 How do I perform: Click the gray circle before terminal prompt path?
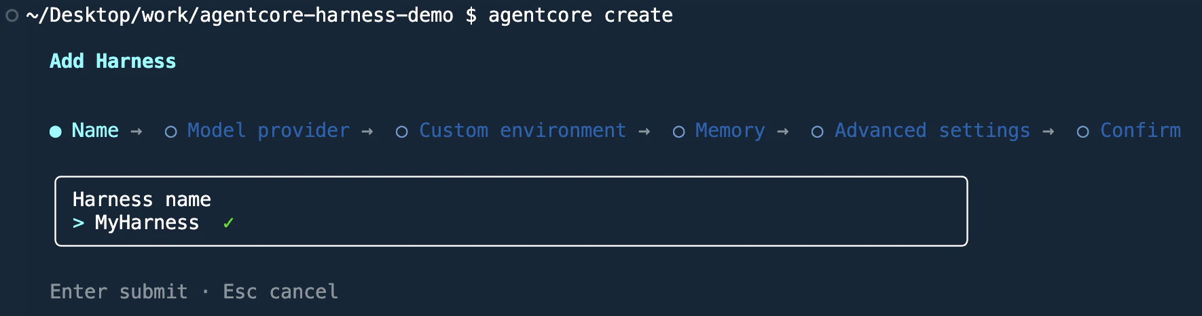(x=12, y=15)
